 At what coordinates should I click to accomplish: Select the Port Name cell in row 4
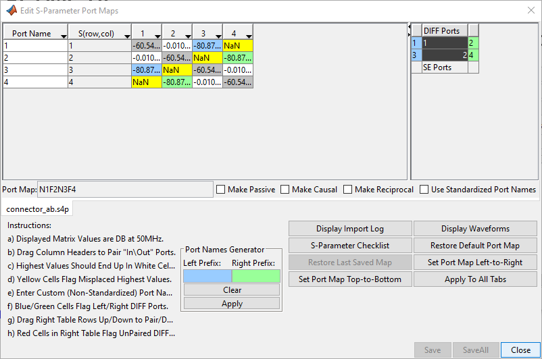point(35,82)
